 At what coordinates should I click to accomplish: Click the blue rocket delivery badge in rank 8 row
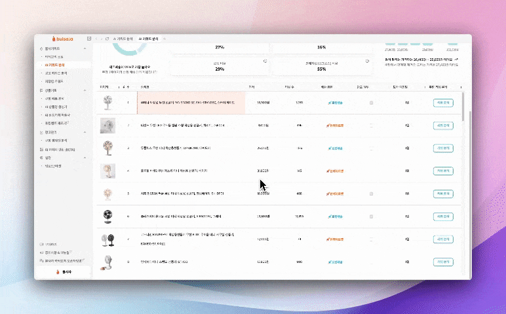(336, 262)
